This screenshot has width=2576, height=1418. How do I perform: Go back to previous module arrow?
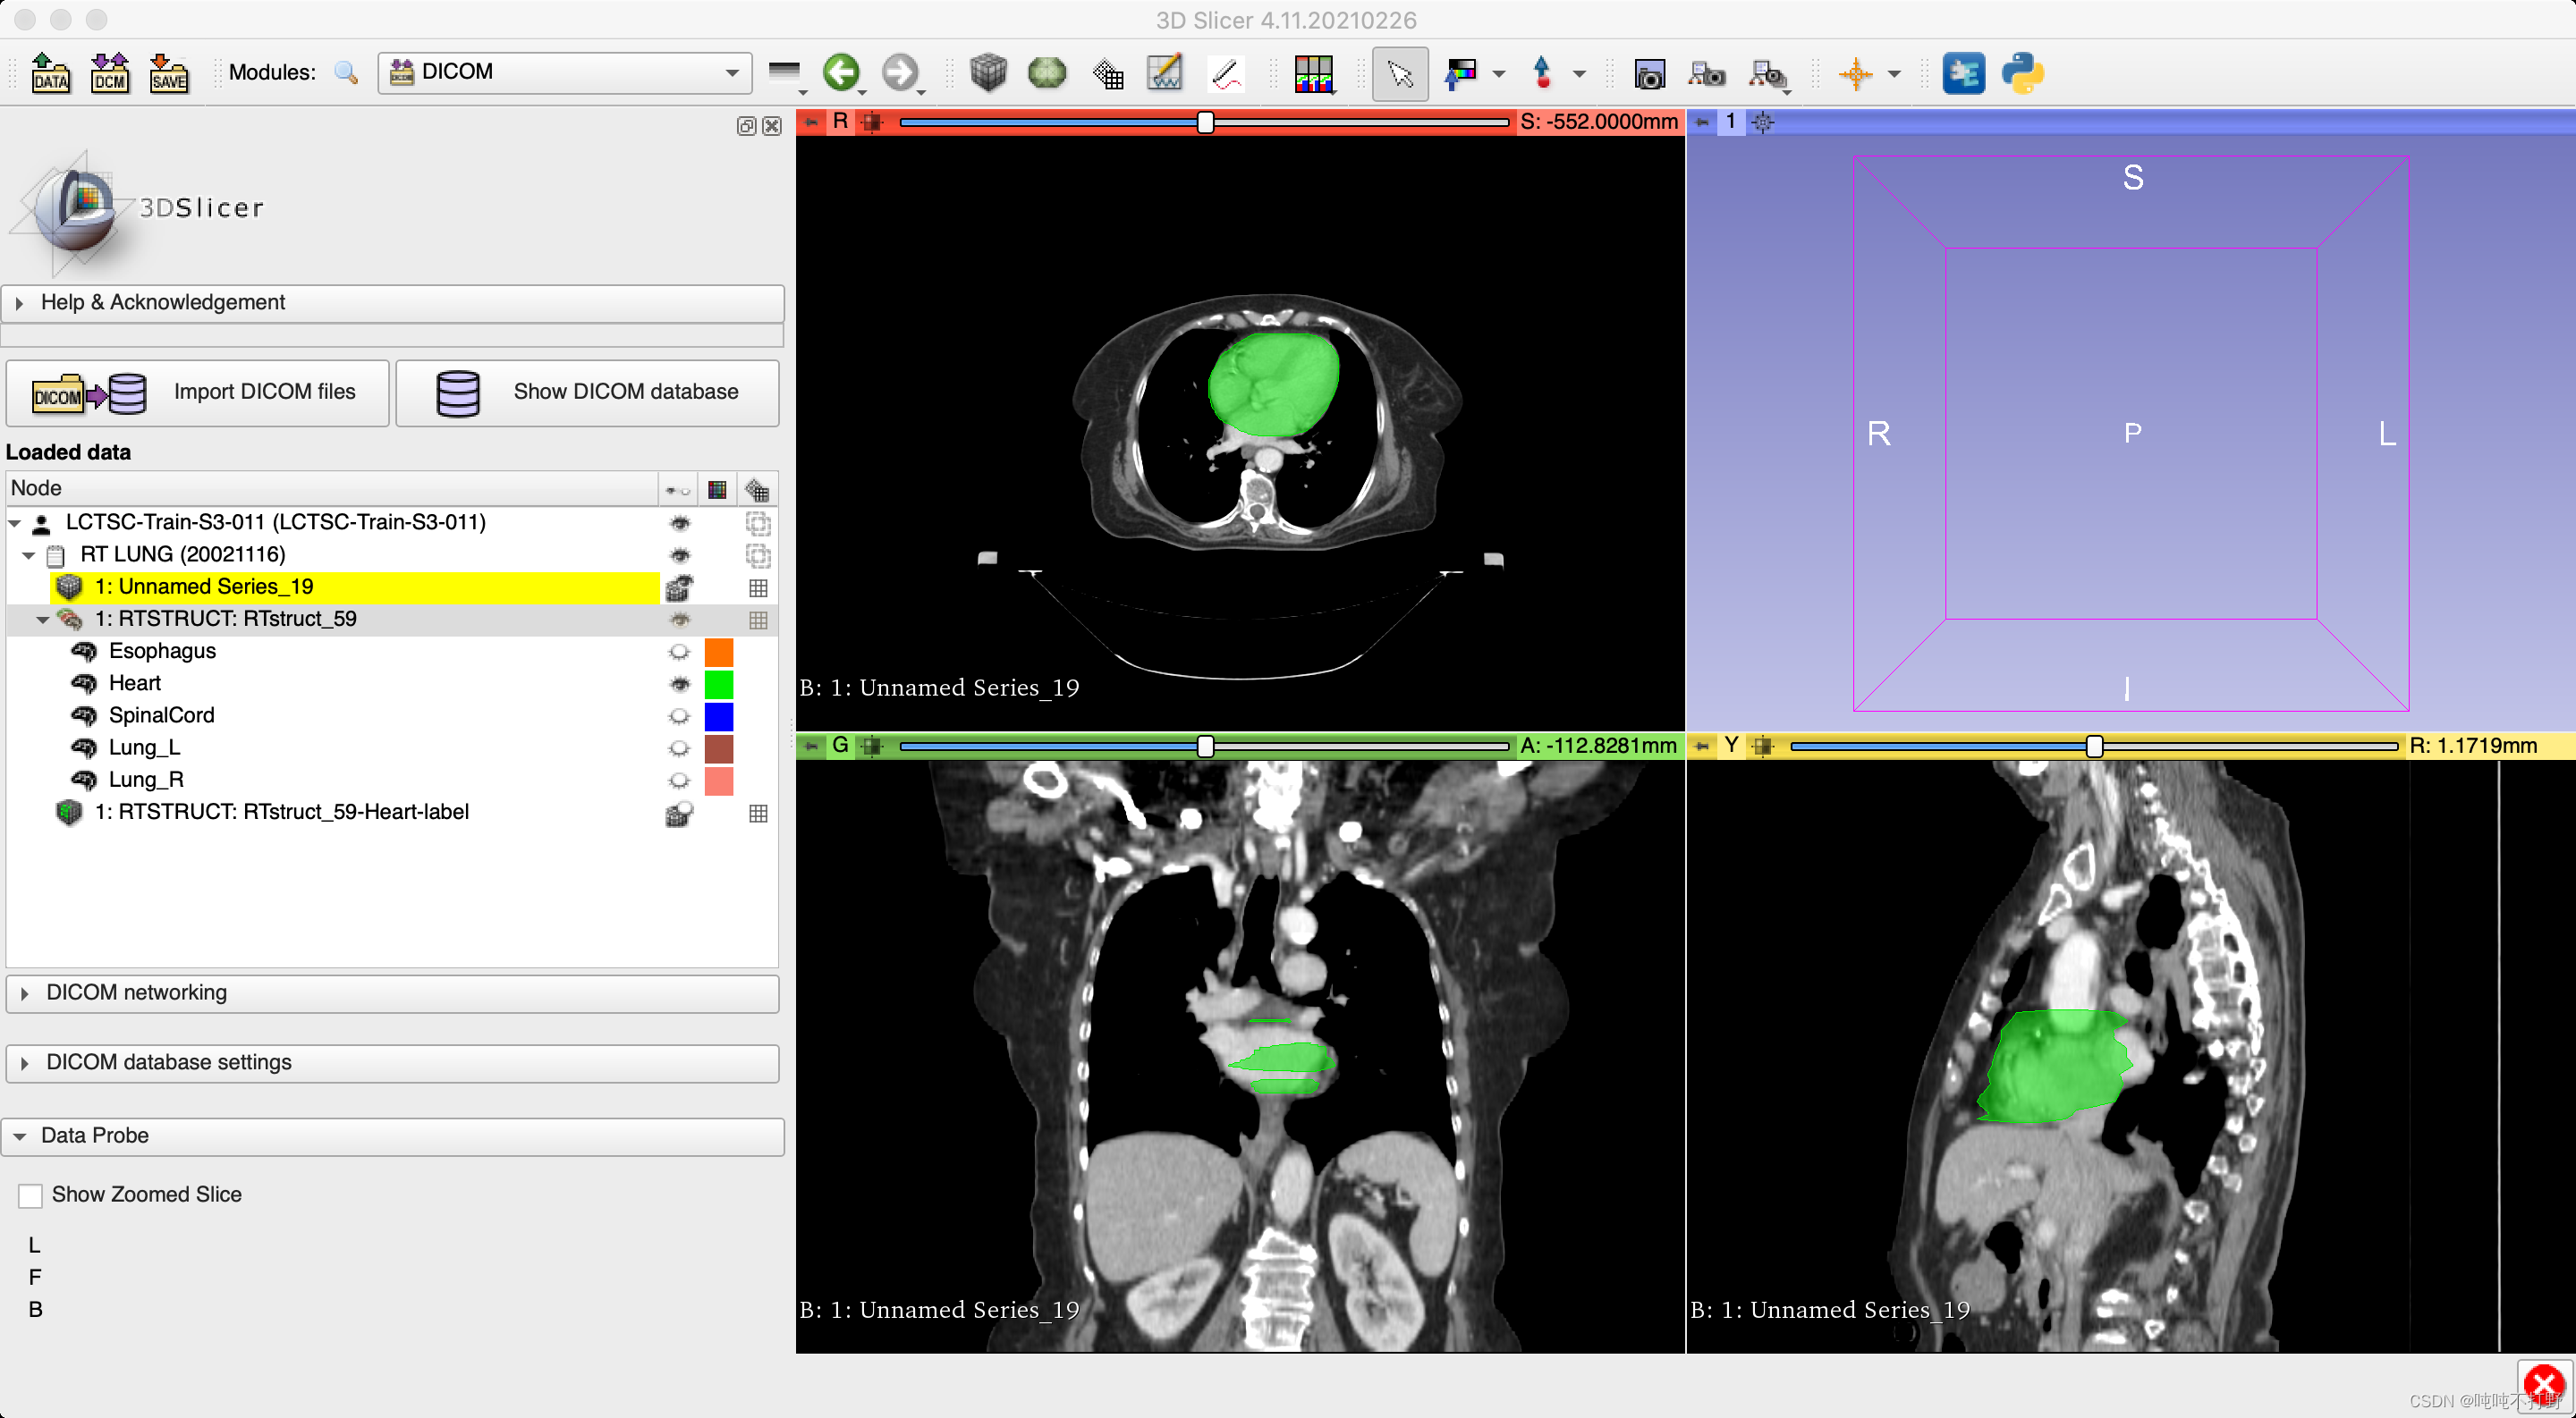point(841,73)
